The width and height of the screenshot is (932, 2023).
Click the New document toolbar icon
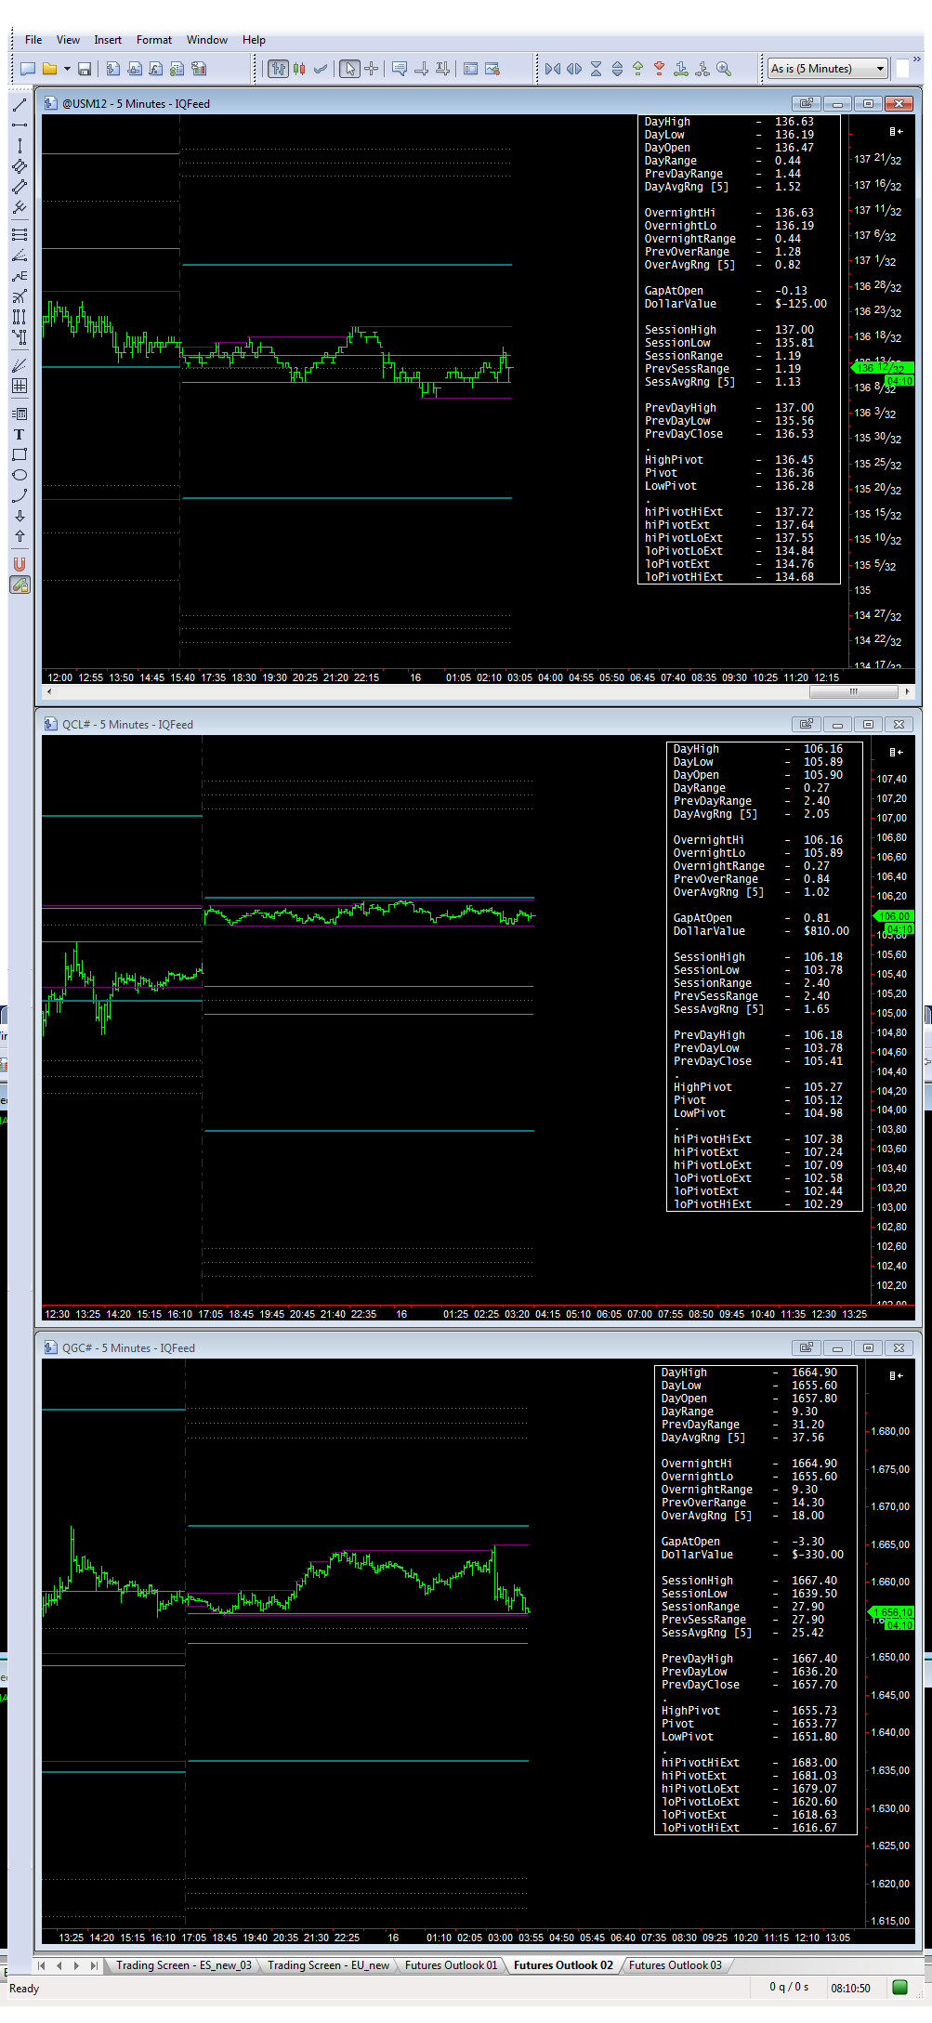pos(28,69)
